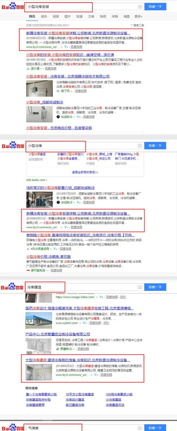The image size is (177, 431).
Task: Click 百度一下 button next to 气调库 query
Action: (x=155, y=428)
